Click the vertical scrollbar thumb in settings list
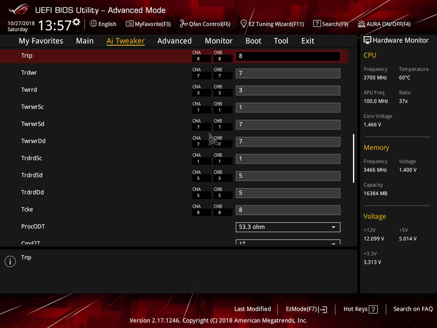This screenshot has width=437, height=328. click(354, 158)
